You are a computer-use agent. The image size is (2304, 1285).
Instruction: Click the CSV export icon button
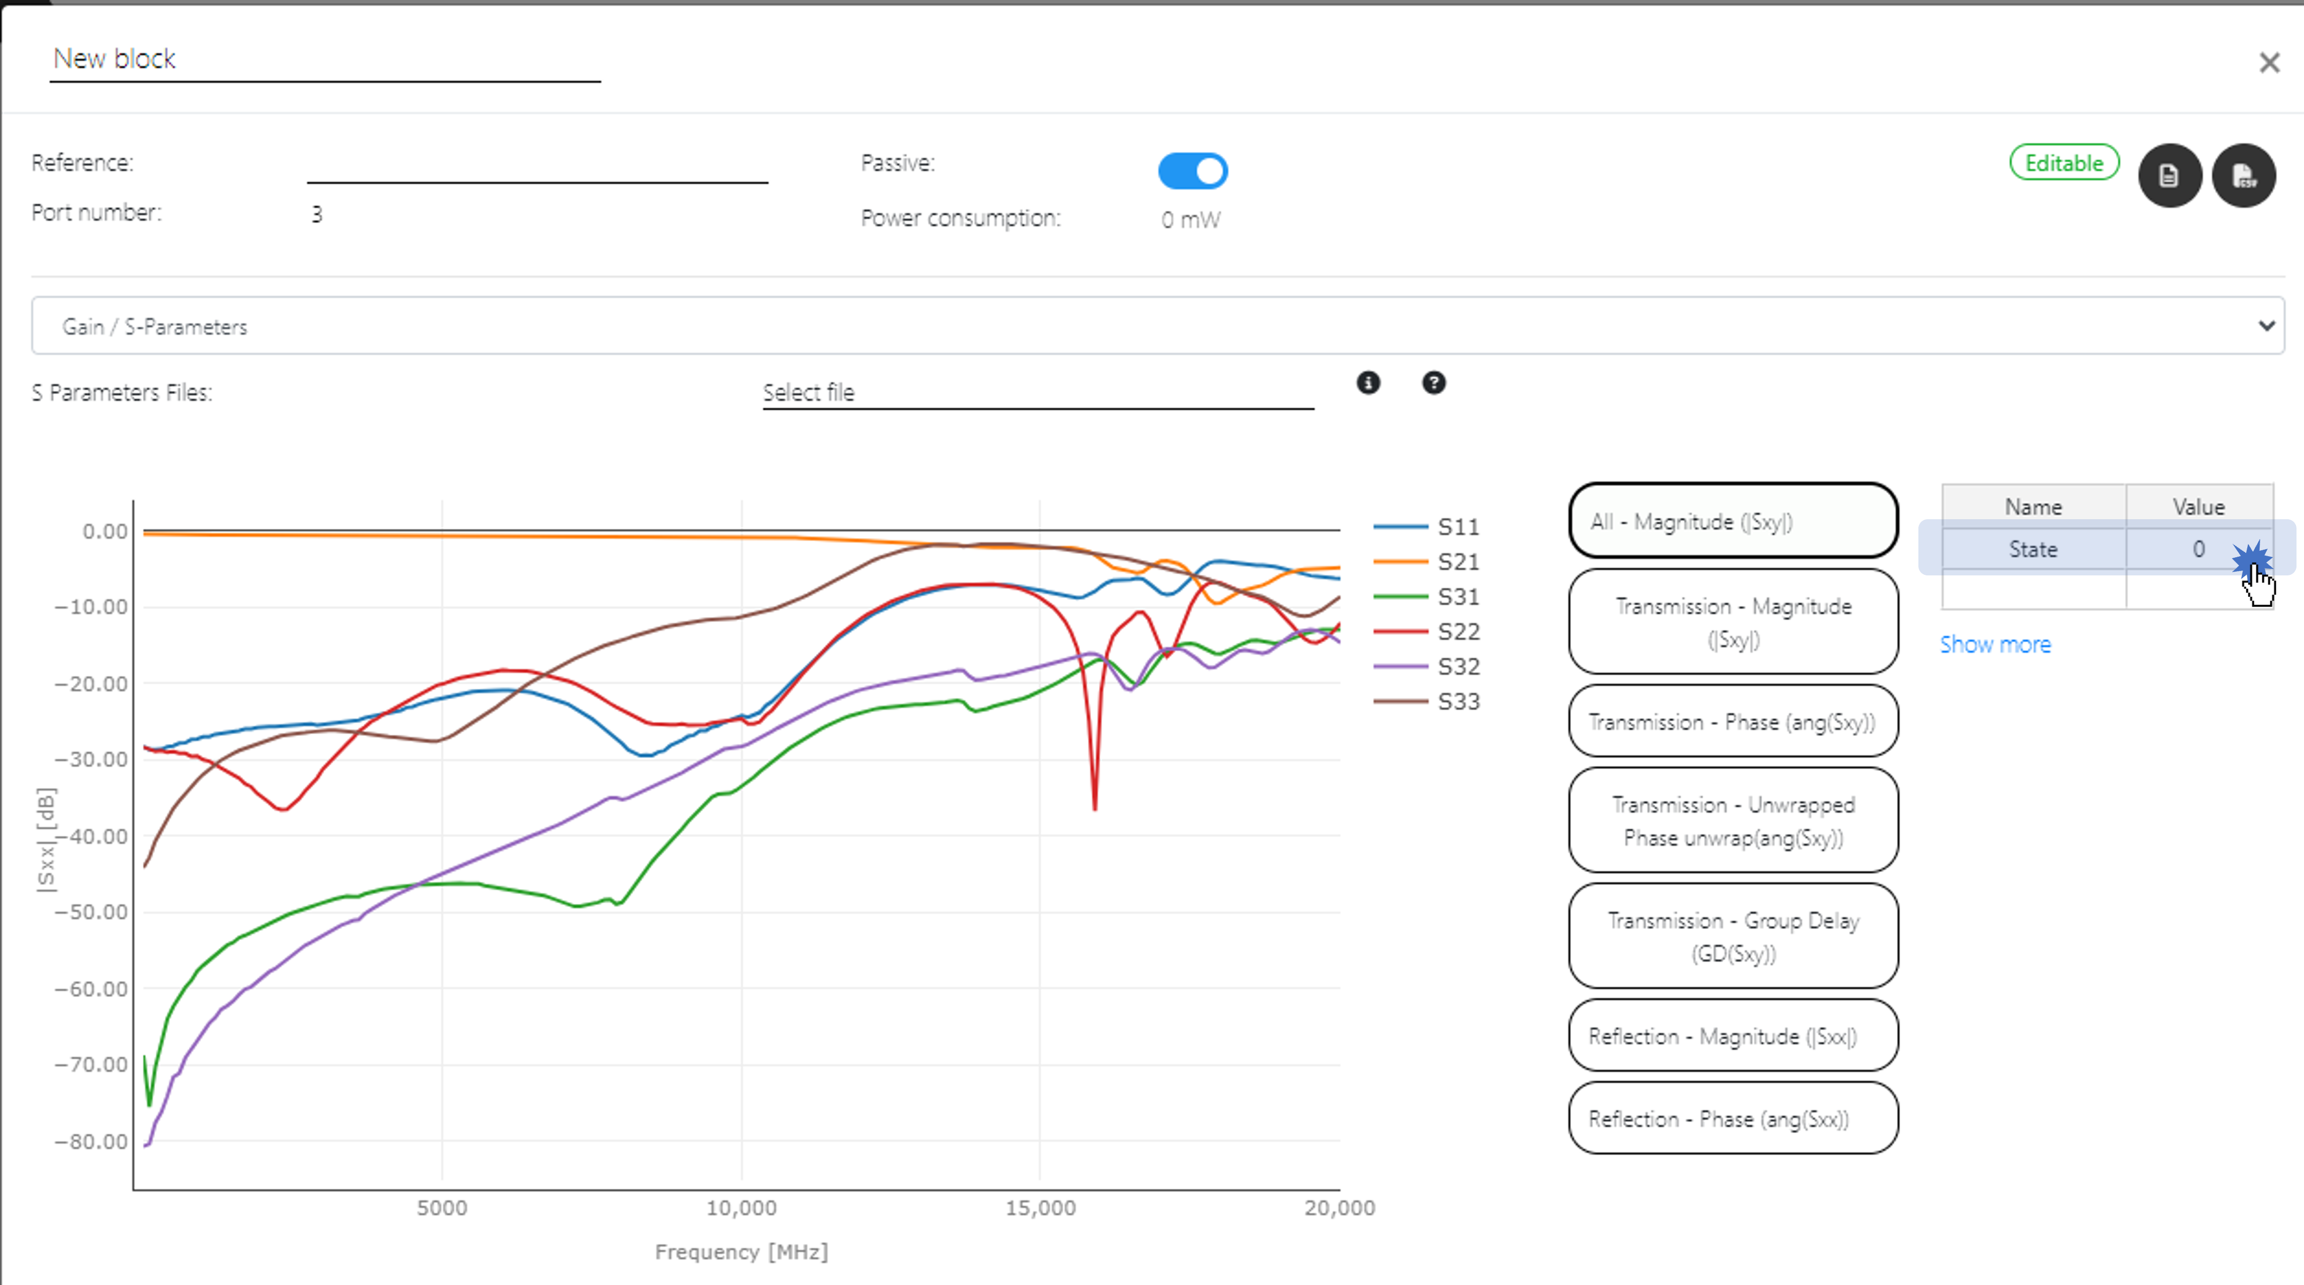click(2243, 175)
